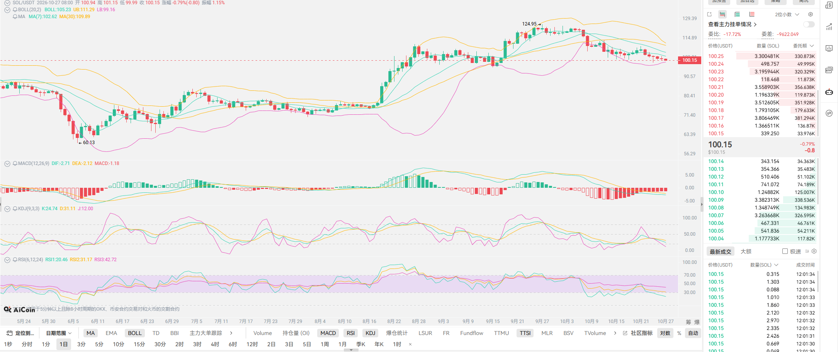This screenshot has width=838, height=352.
Task: Collapse the right panel splitter arrow
Action: (702, 204)
